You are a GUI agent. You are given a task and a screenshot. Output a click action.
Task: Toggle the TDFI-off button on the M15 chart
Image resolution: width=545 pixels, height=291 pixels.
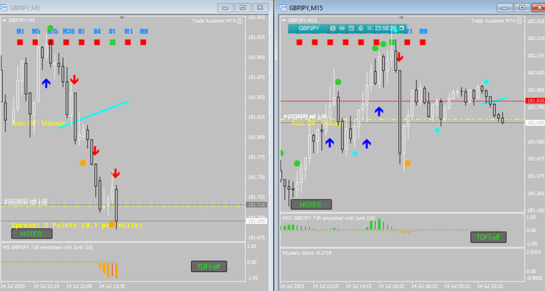pyautogui.click(x=488, y=237)
